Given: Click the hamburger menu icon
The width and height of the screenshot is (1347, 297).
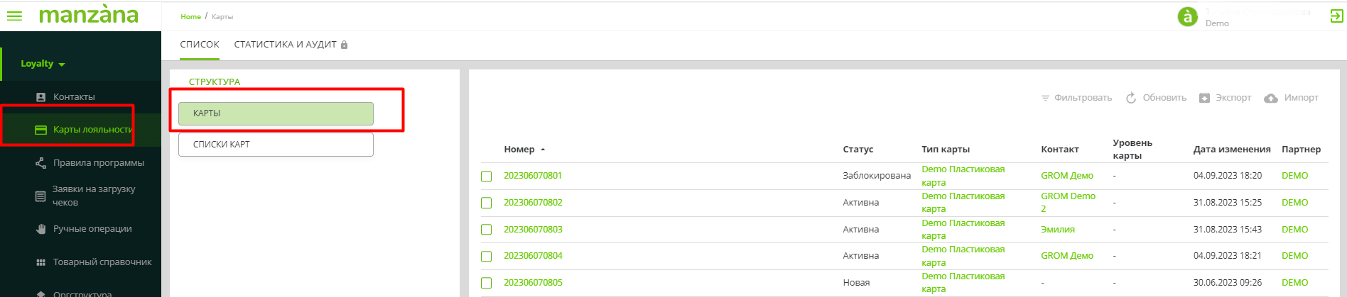Looking at the screenshot, I should pos(14,16).
